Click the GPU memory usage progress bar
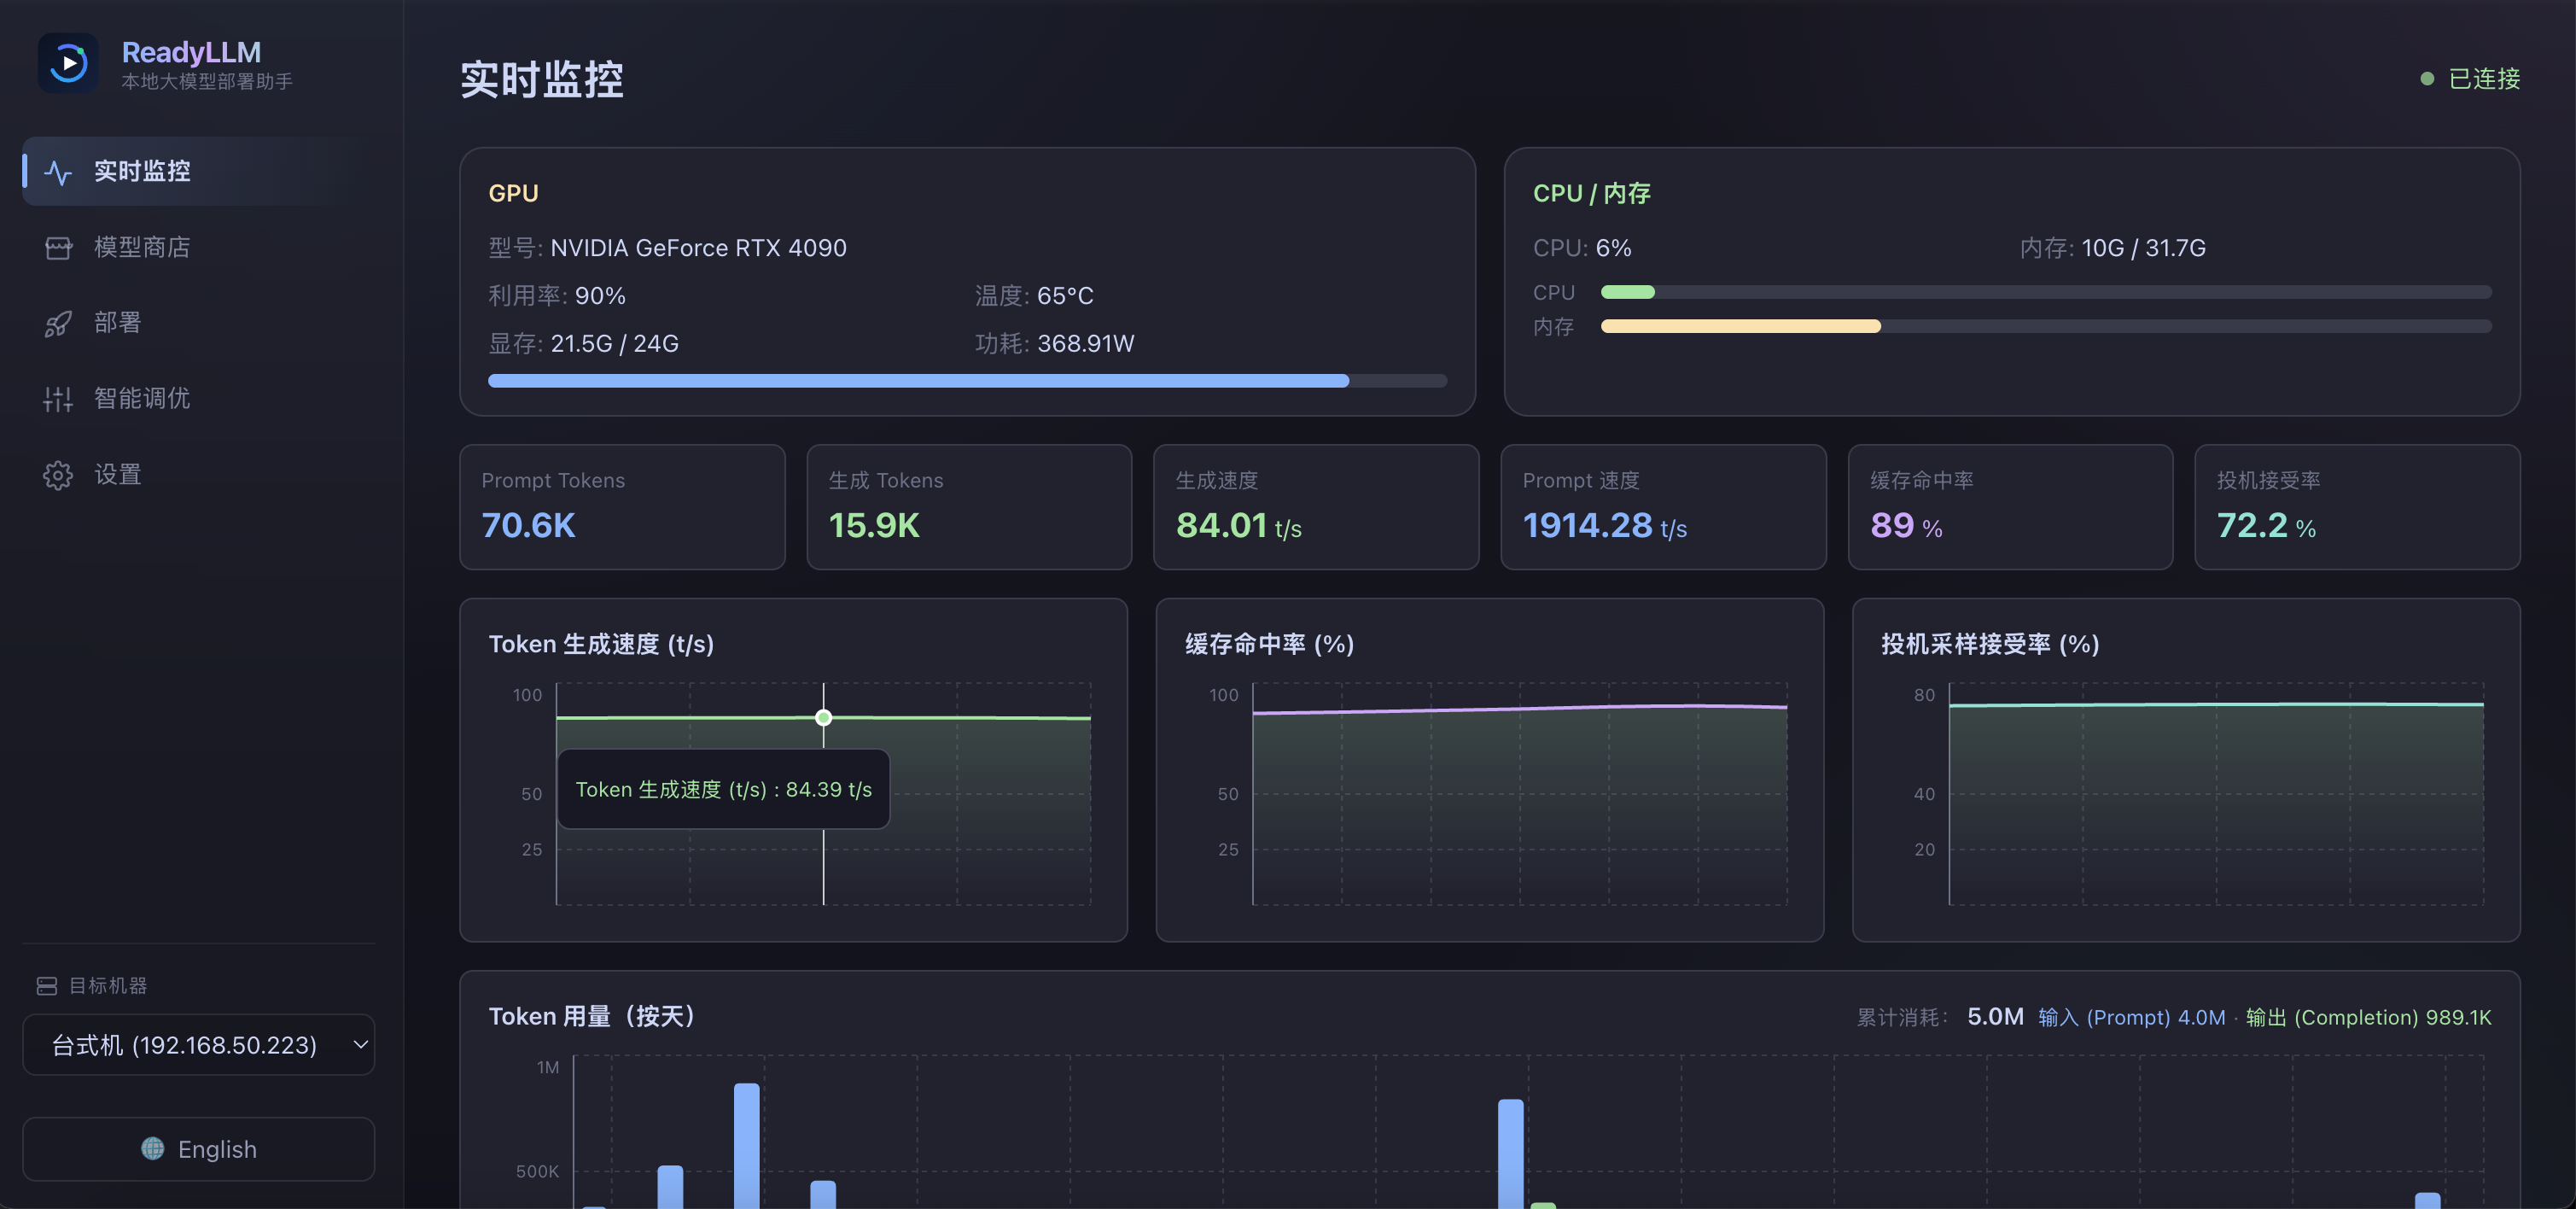 (967, 381)
